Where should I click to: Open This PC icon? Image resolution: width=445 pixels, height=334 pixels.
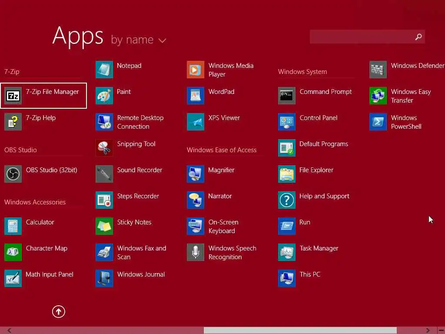[x=287, y=278]
